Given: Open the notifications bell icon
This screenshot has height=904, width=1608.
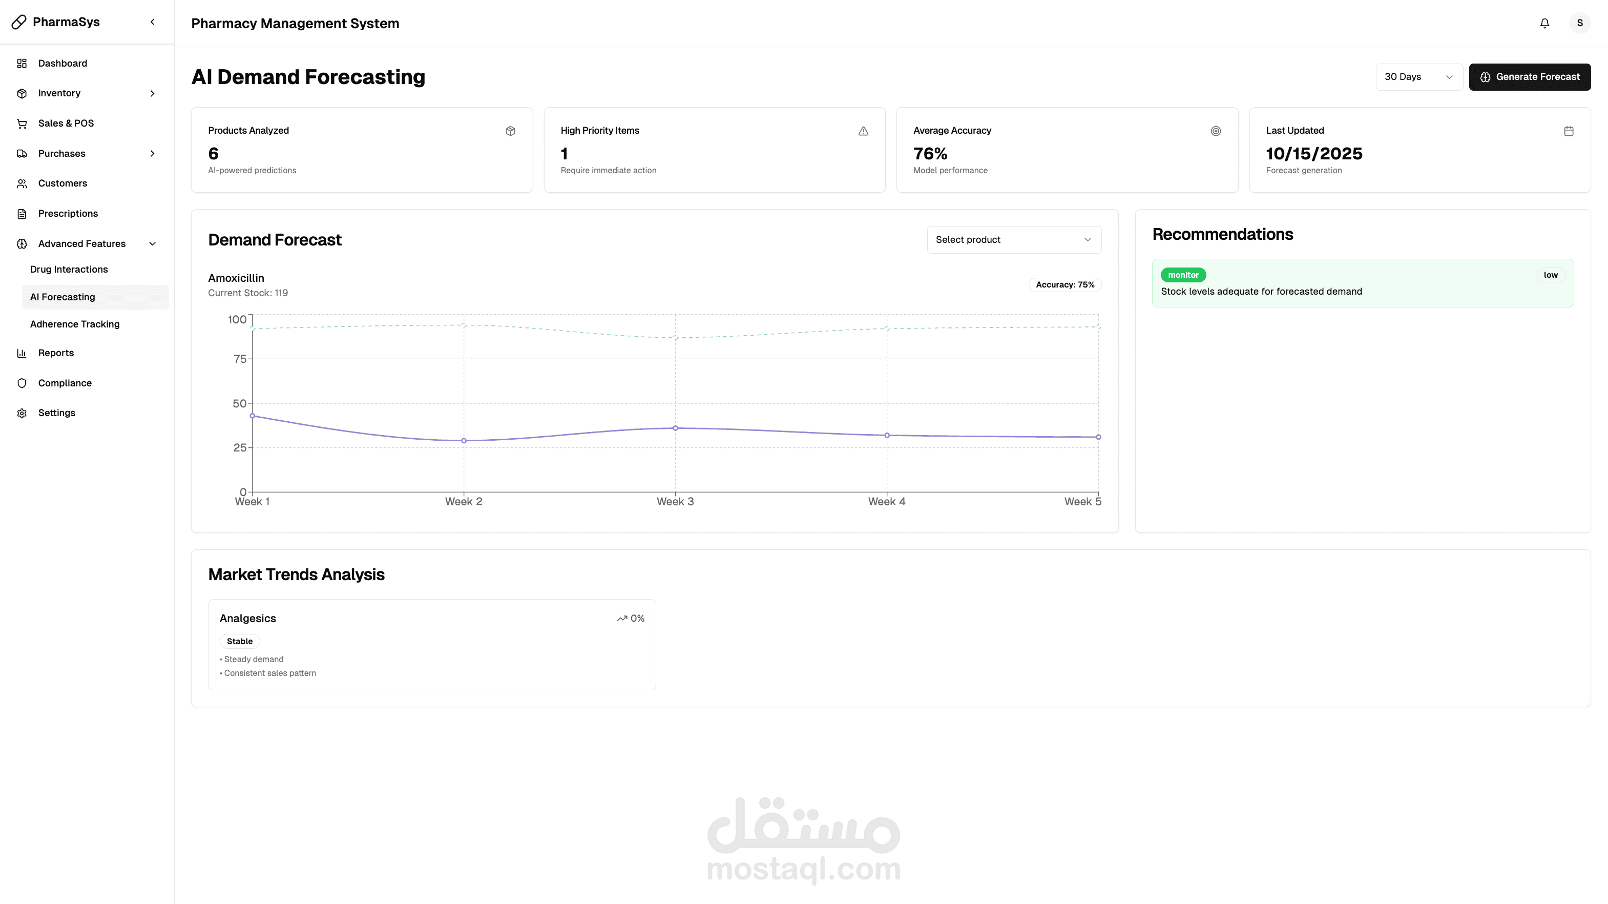Looking at the screenshot, I should 1544,23.
